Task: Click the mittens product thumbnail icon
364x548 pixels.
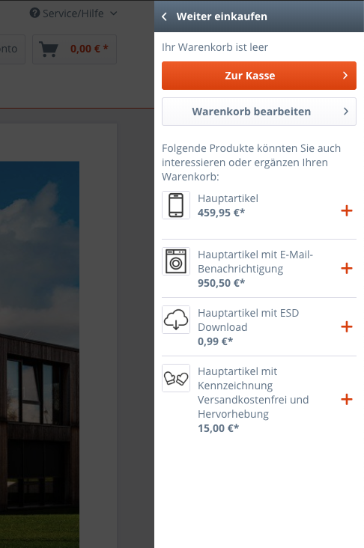Action: pos(176,378)
